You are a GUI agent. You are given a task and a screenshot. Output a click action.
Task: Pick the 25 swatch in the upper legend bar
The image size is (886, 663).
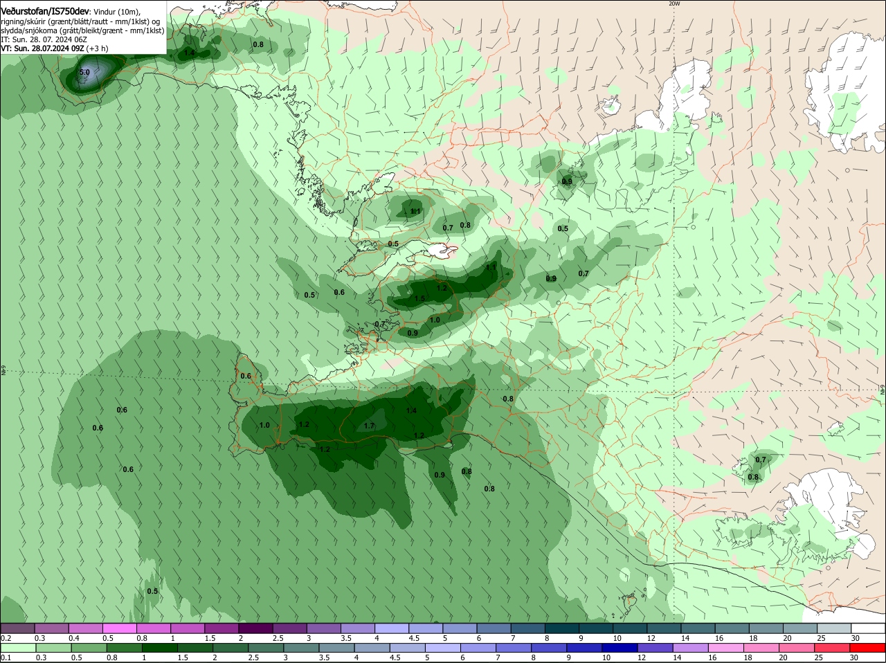(835, 628)
